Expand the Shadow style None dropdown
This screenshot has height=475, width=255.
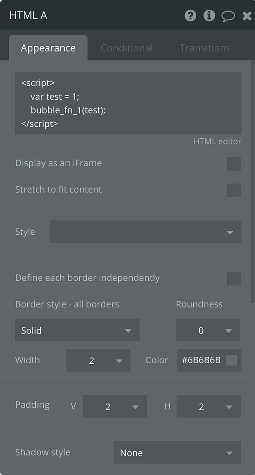(177, 452)
